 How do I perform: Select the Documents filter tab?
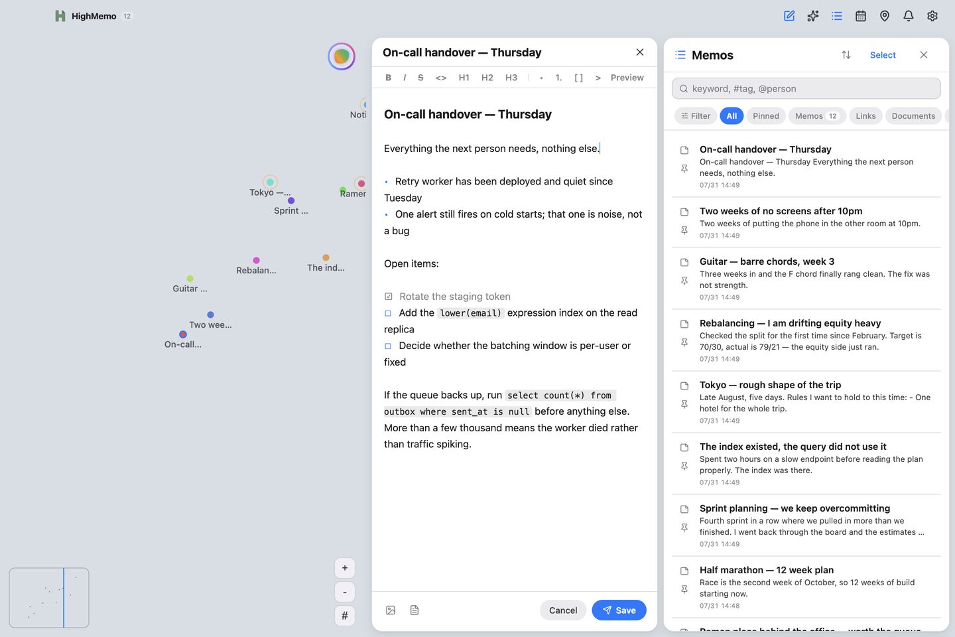913,116
